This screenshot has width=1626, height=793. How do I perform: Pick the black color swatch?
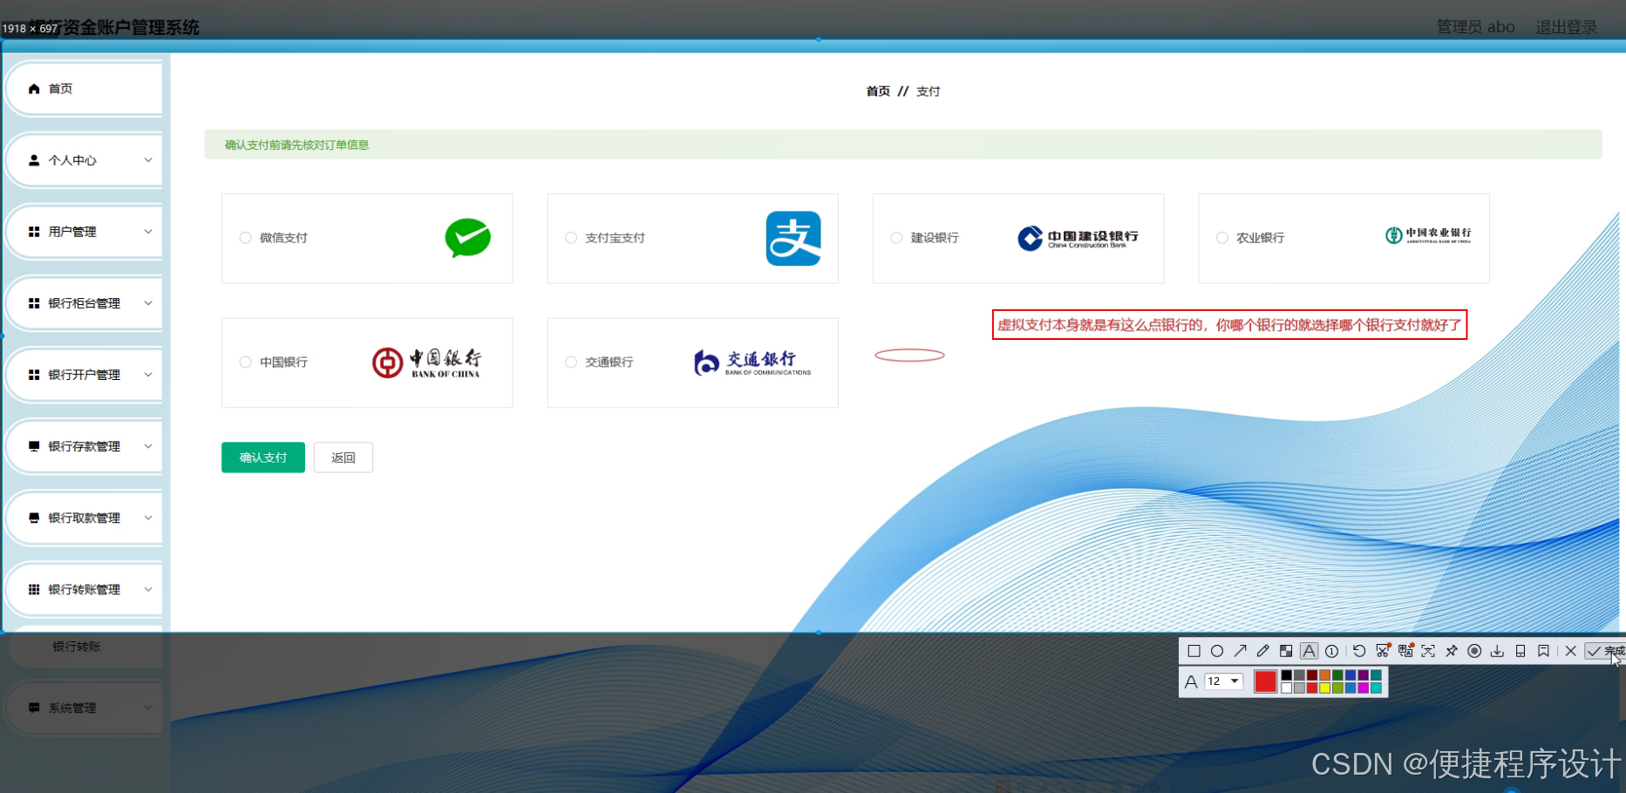[1287, 675]
